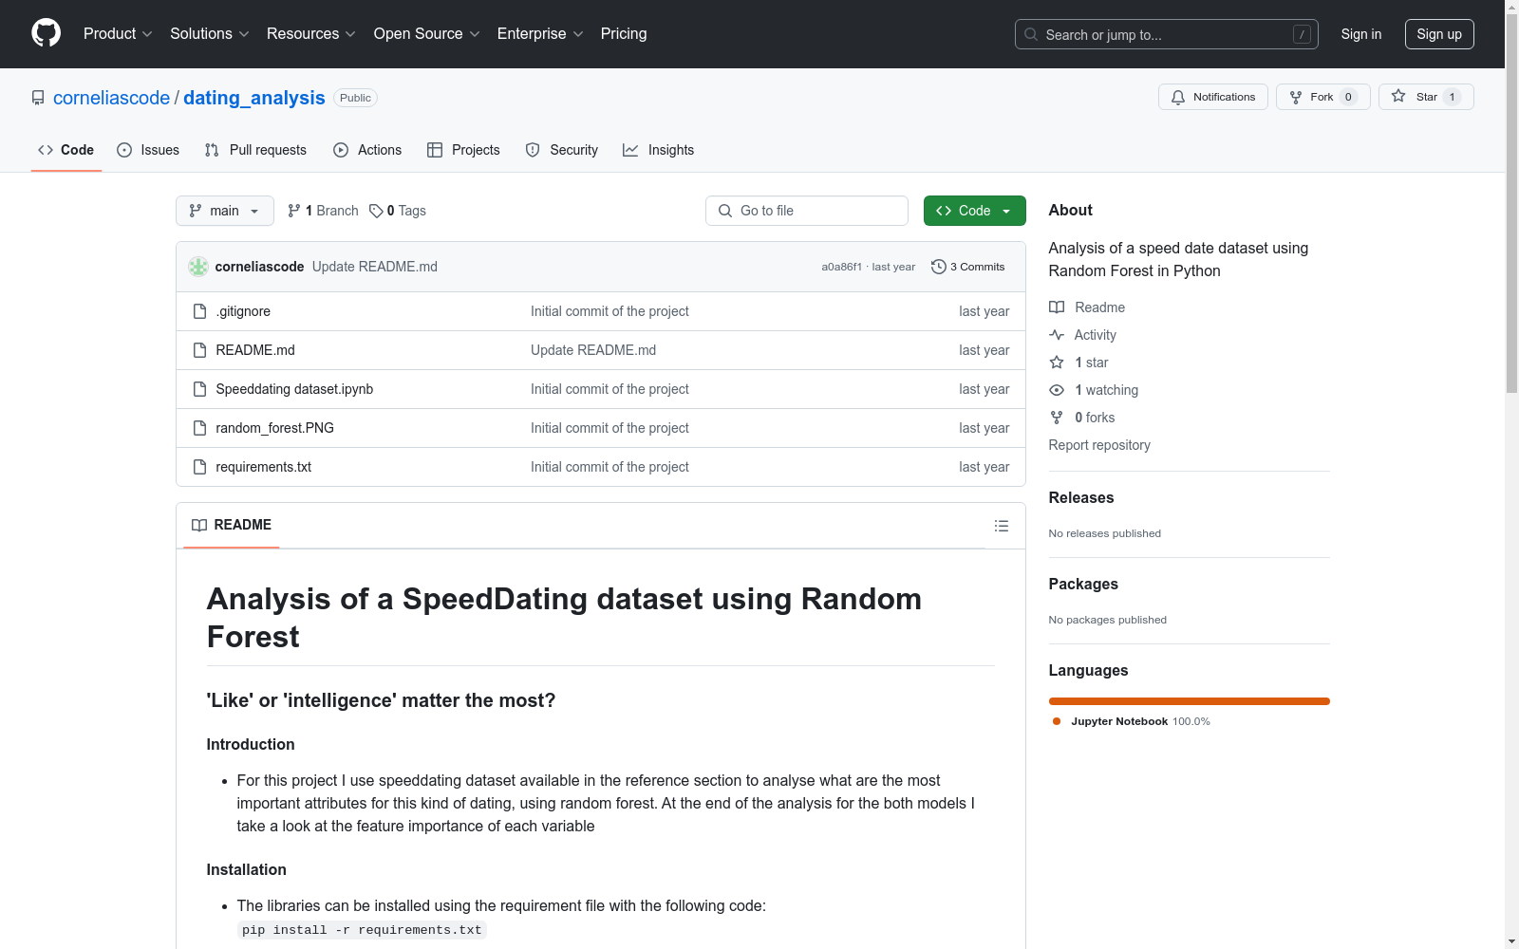
Task: Click the eye icon beside '1 watching'
Action: tap(1057, 390)
